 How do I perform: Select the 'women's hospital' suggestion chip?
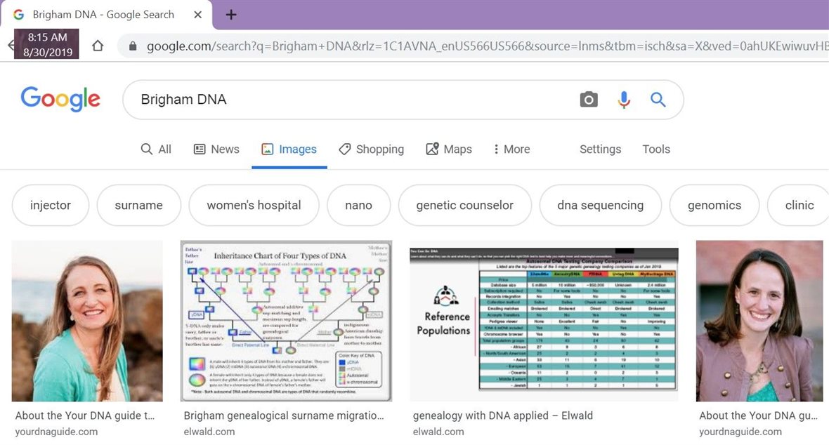[254, 205]
